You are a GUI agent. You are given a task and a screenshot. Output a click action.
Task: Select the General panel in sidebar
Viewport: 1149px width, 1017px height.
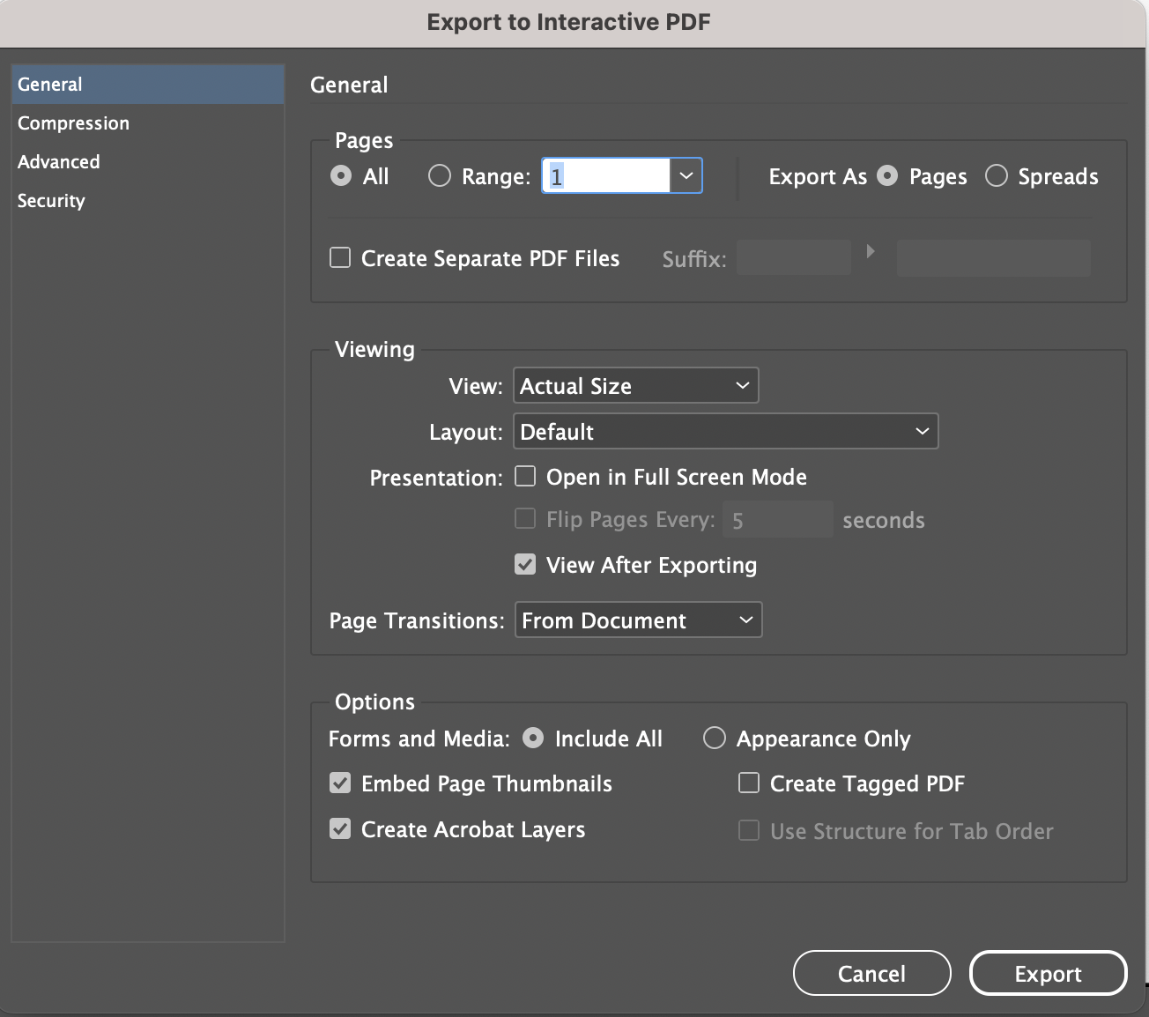coord(49,84)
